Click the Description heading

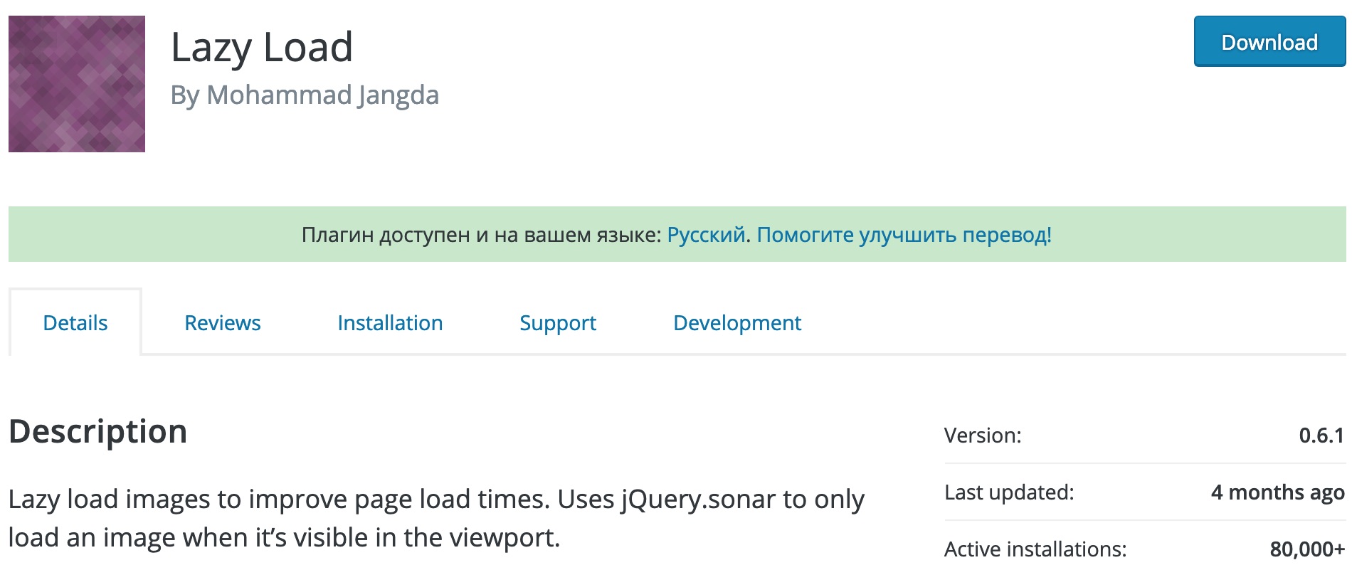[98, 432]
